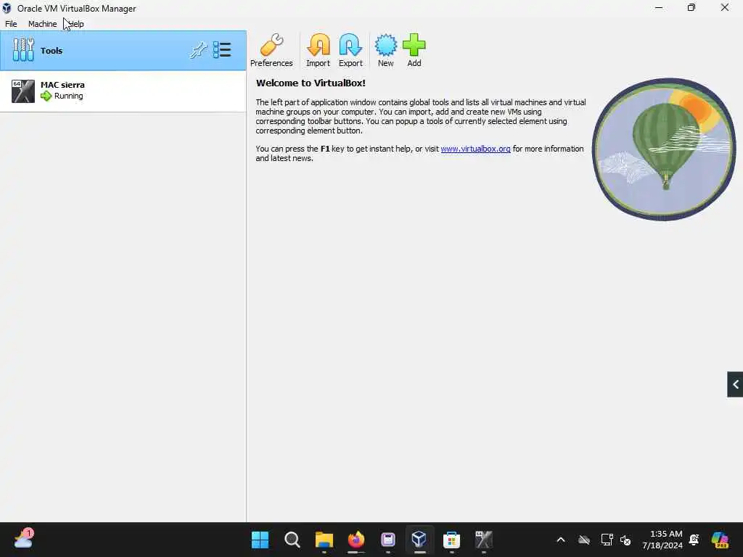Minimize the VirtualBox Manager window
The width and height of the screenshot is (743, 557).
(x=659, y=7)
